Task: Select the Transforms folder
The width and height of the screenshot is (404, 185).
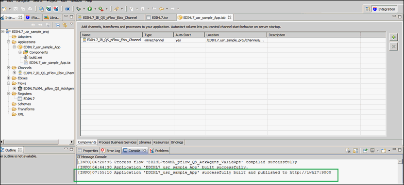Action: tap(26, 109)
